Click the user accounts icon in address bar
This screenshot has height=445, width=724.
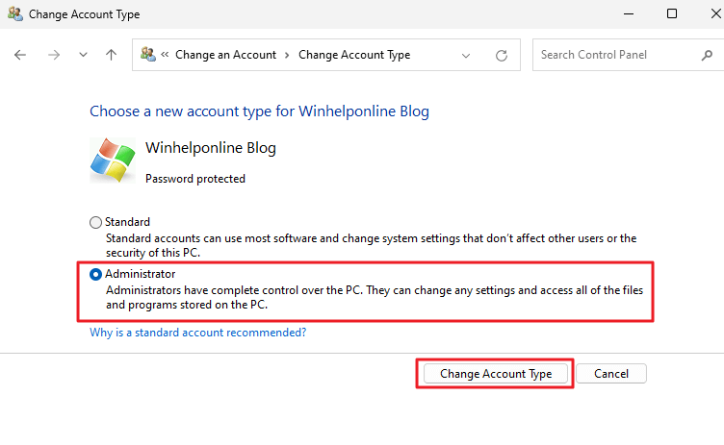(147, 54)
